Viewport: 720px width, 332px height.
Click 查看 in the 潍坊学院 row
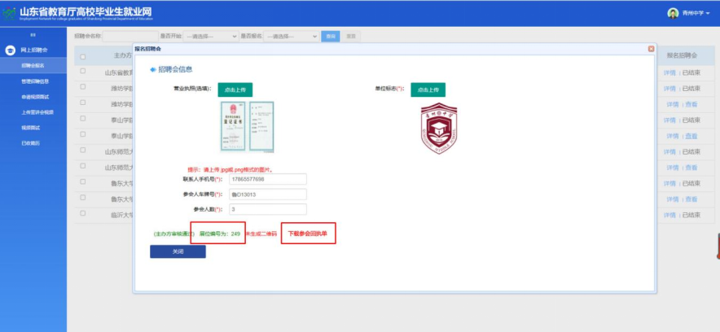[x=691, y=104]
